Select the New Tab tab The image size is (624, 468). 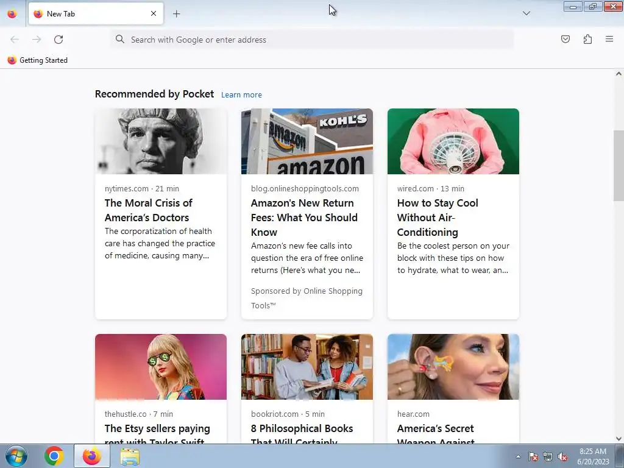(x=96, y=13)
